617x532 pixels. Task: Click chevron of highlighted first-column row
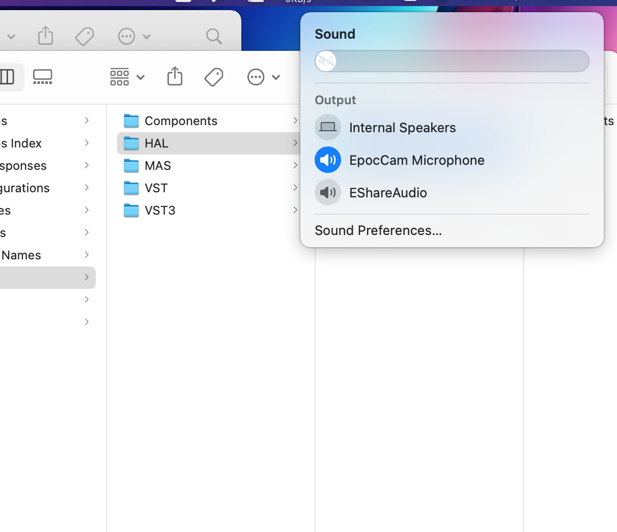pos(87,277)
